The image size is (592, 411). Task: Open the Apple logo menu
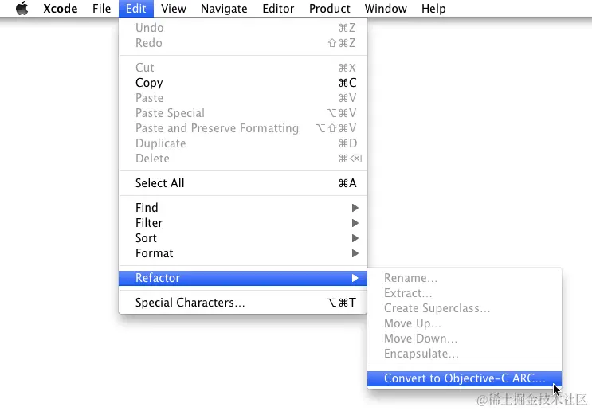22,8
